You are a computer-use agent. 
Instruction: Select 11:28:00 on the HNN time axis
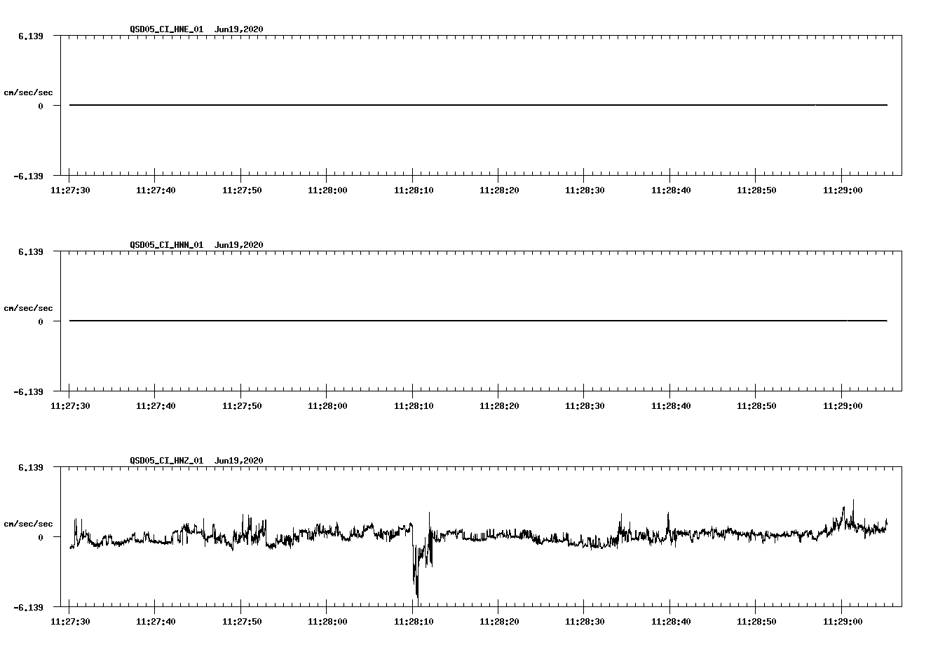pyautogui.click(x=327, y=406)
